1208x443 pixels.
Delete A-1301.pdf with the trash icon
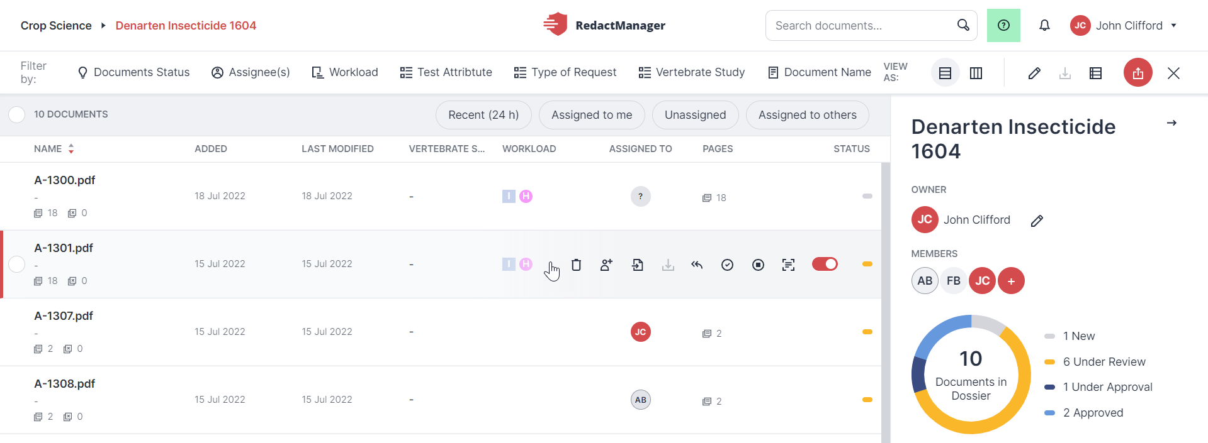coord(576,265)
